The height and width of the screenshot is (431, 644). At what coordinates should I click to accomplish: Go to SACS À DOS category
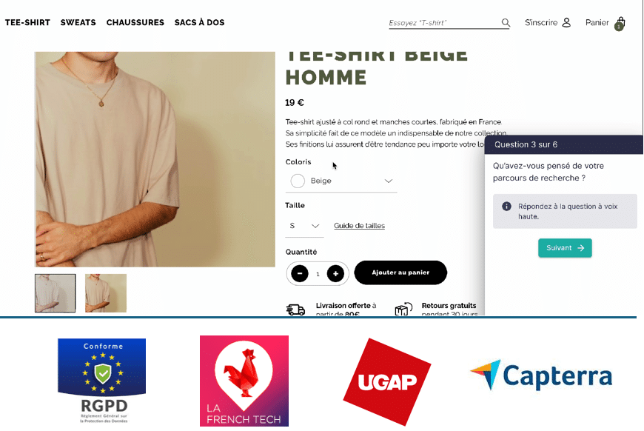[x=200, y=23]
